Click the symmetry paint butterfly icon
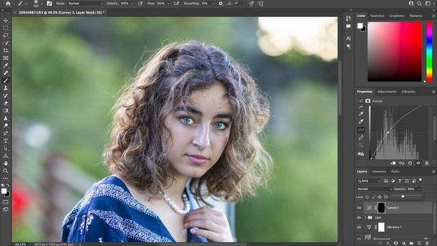The image size is (437, 246). (261, 3)
